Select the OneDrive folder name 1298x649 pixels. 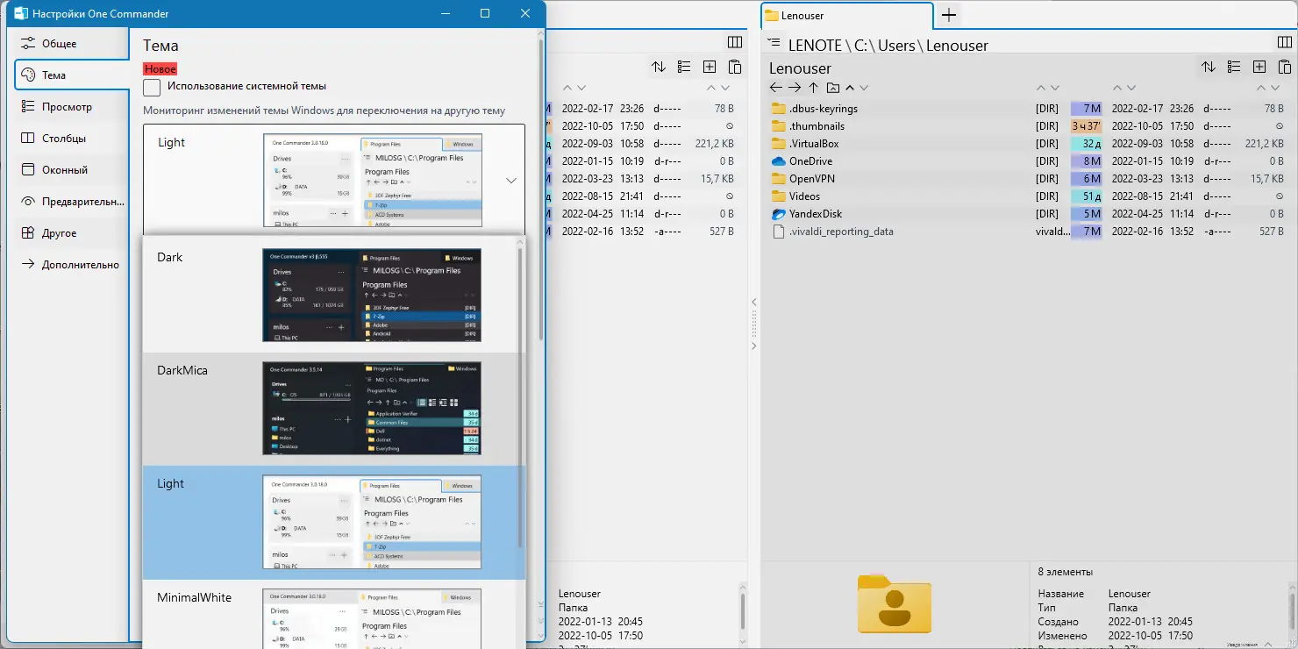click(810, 161)
